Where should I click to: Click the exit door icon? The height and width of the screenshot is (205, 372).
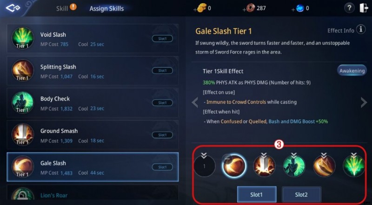click(364, 8)
